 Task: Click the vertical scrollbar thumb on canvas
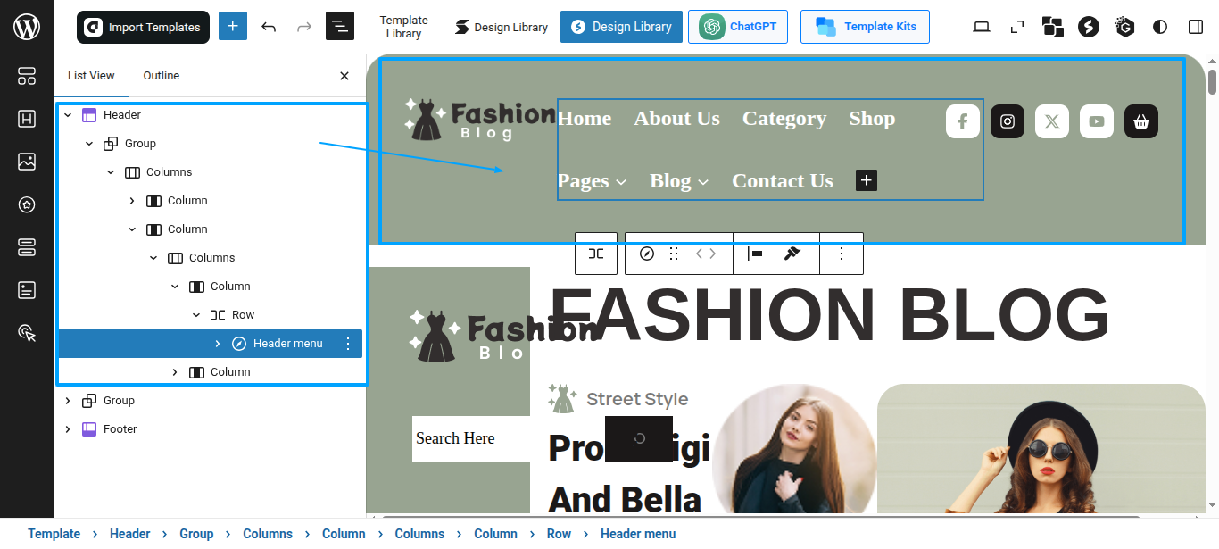pyautogui.click(x=1212, y=80)
